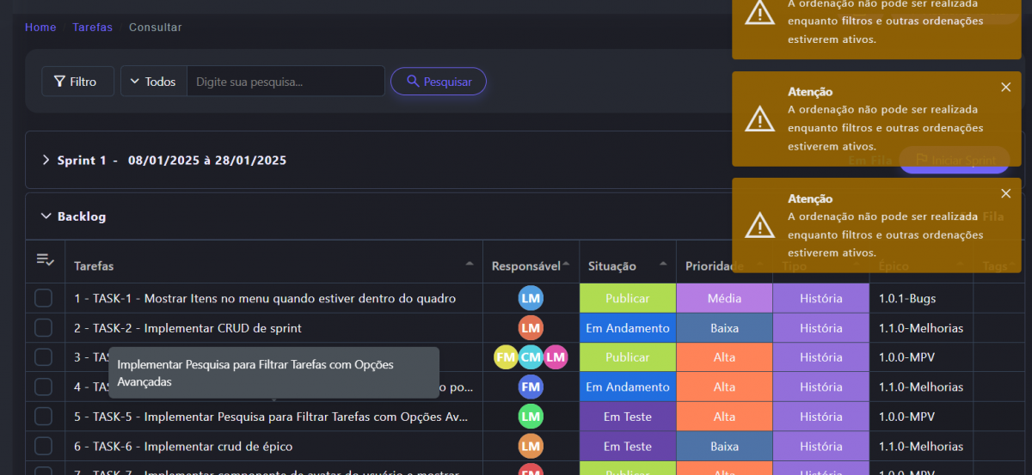
Task: Select the checkbox for TASK-2 row
Action: (43, 328)
